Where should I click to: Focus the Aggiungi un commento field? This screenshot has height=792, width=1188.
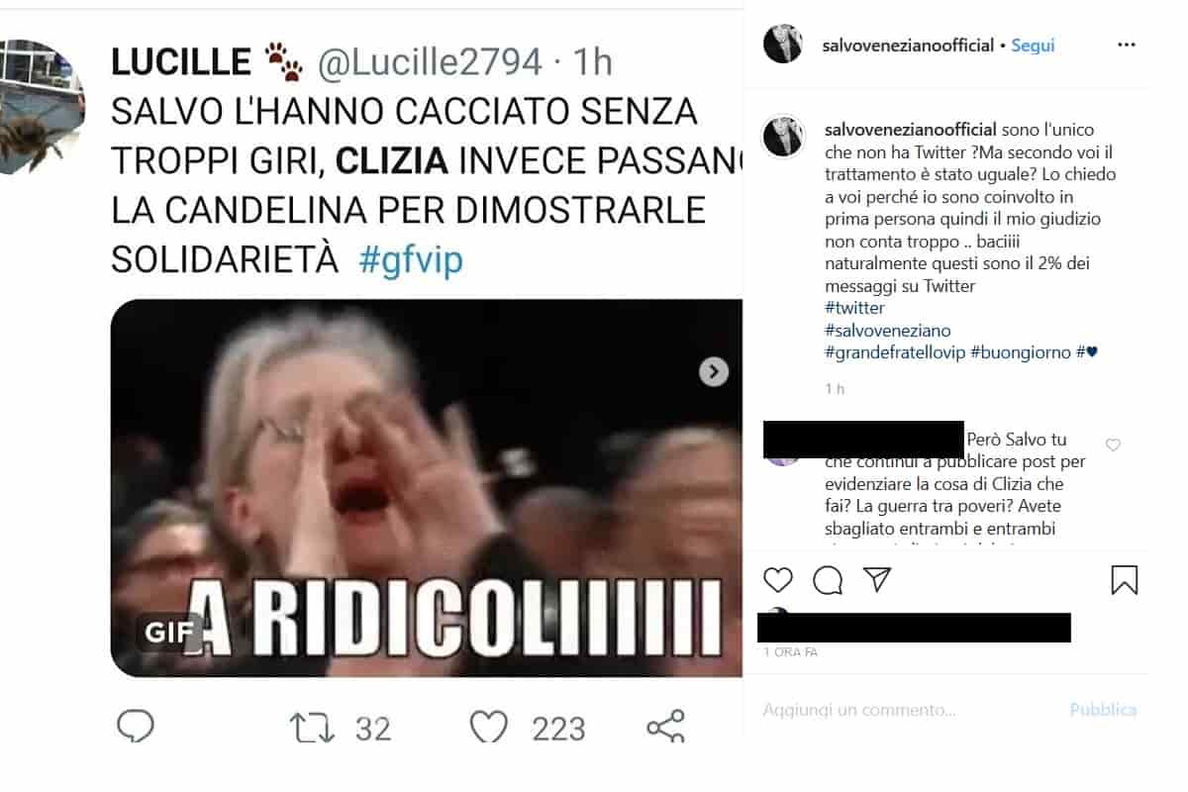(x=909, y=710)
